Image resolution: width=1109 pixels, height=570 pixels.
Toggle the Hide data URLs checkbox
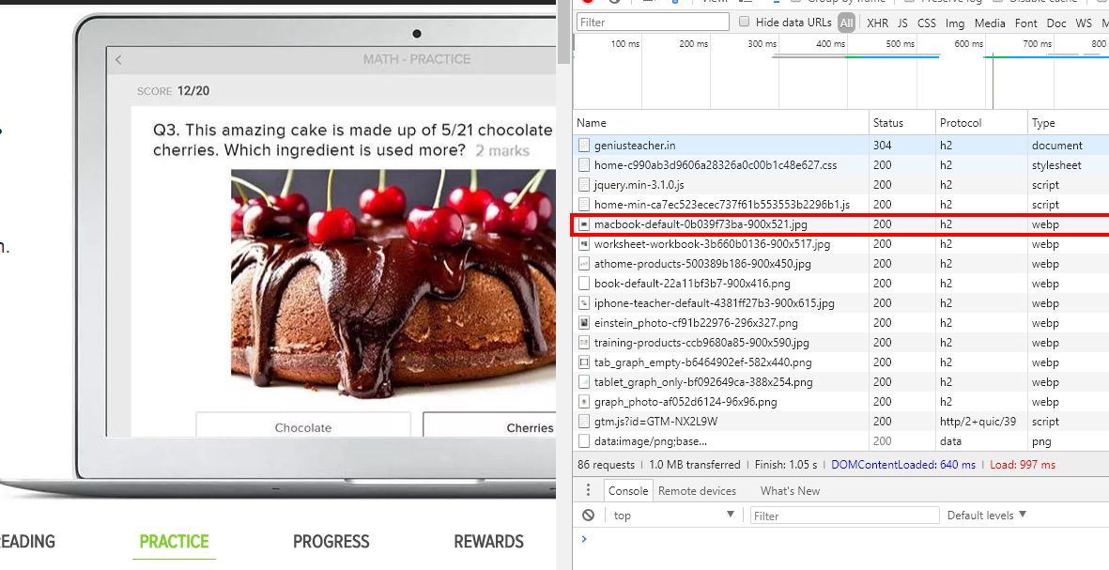tap(744, 22)
